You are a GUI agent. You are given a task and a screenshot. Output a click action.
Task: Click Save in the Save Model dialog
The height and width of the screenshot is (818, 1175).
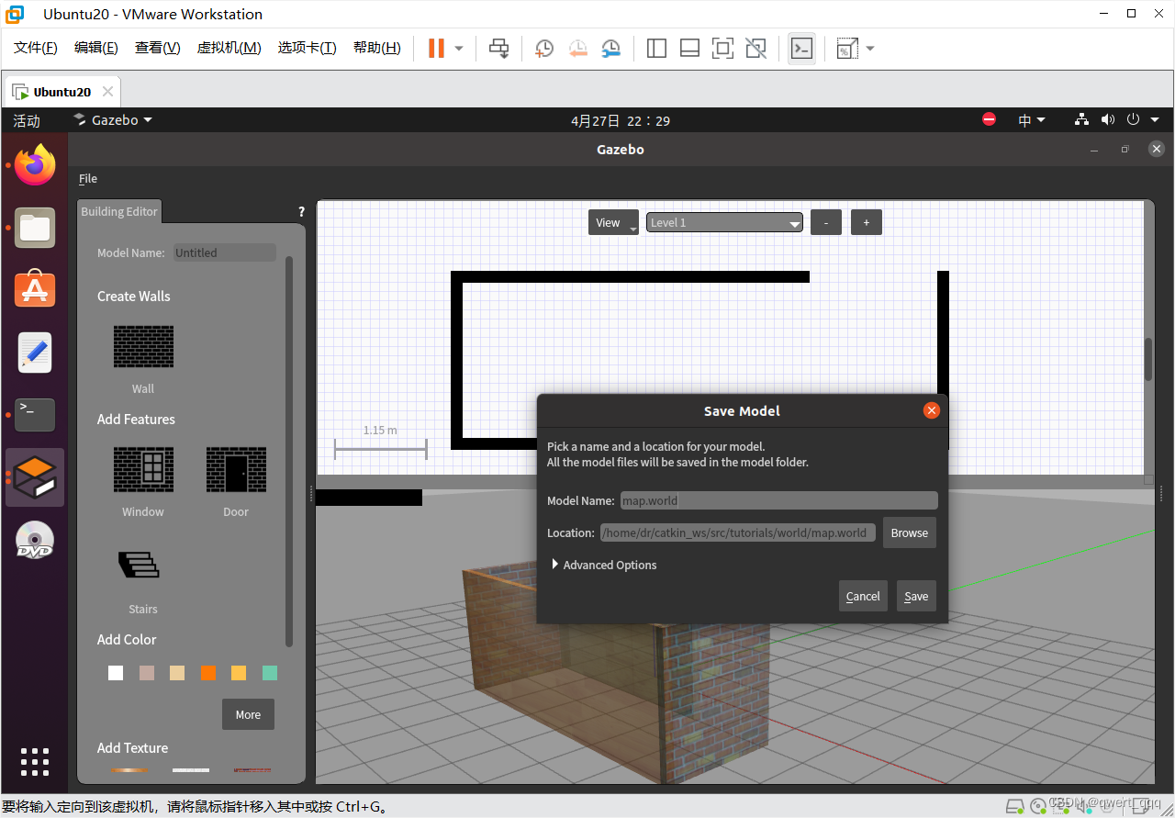coord(916,596)
